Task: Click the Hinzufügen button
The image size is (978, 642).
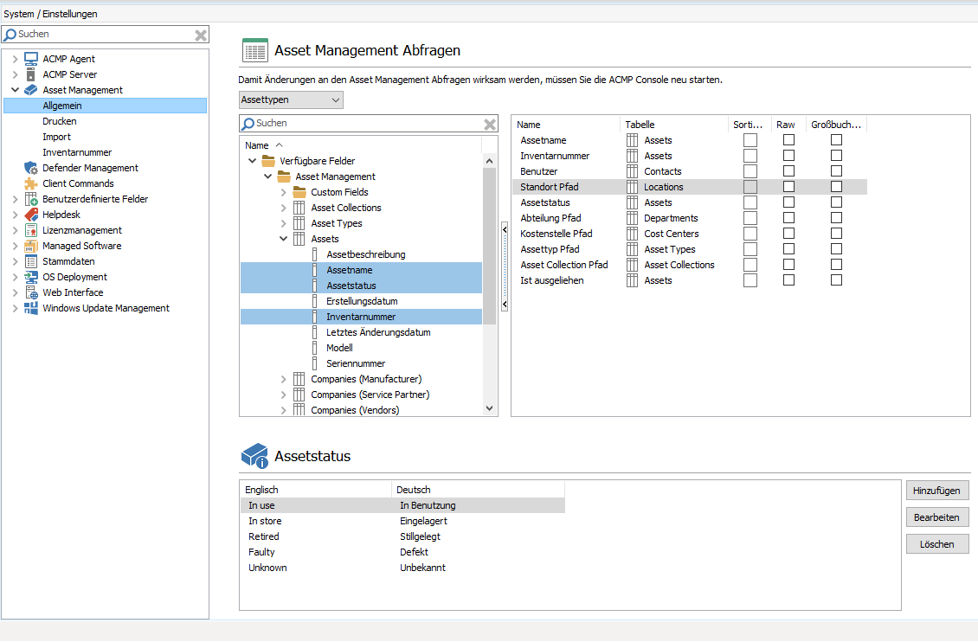Action: 937,490
